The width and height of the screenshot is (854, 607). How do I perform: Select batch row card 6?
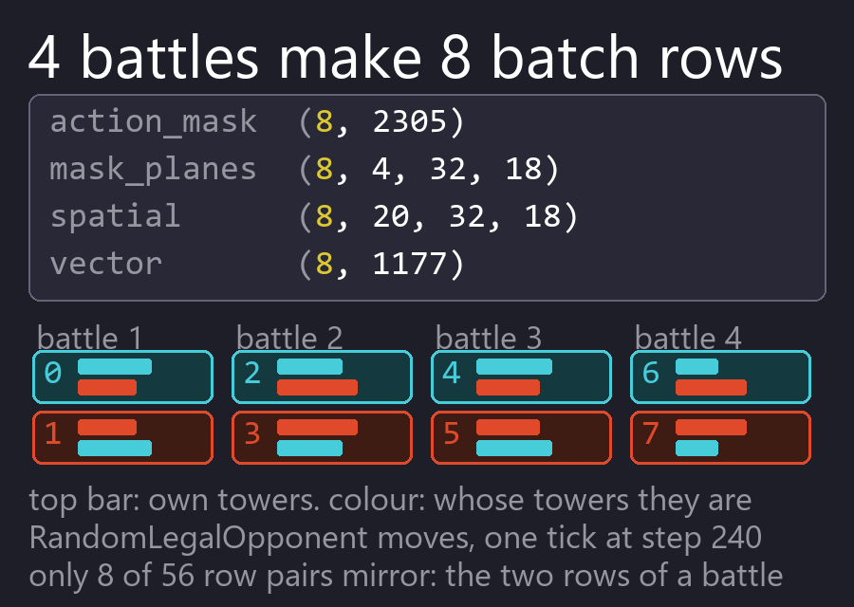(720, 377)
